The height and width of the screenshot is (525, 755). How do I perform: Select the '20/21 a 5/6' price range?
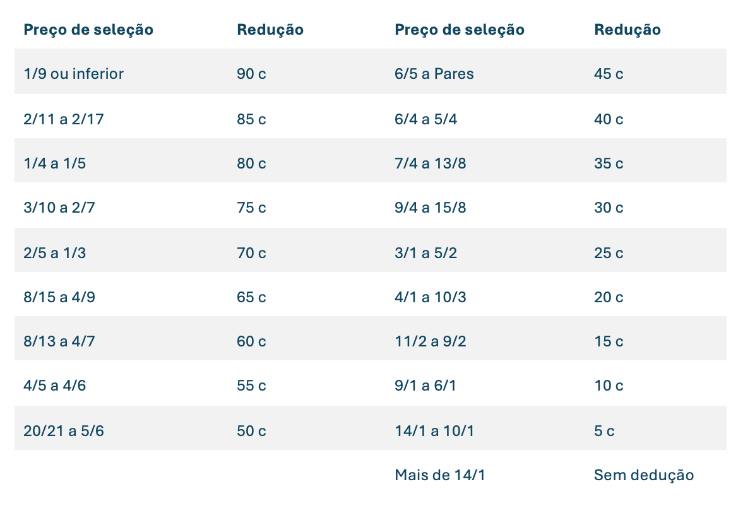click(64, 431)
